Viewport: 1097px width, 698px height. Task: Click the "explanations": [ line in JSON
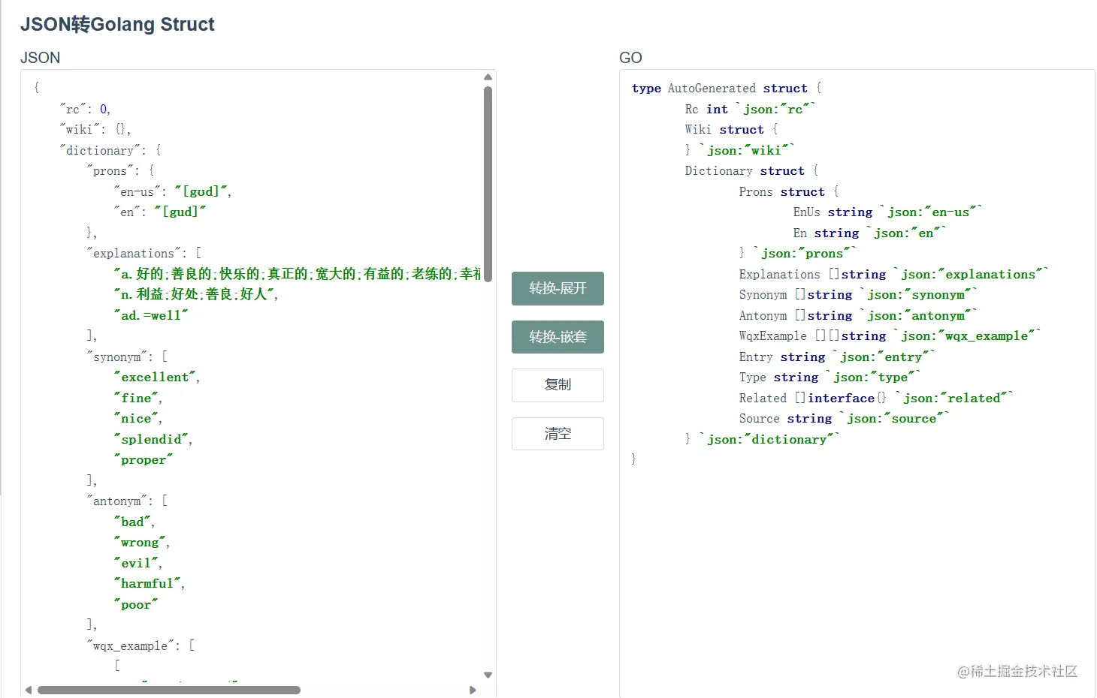(144, 254)
